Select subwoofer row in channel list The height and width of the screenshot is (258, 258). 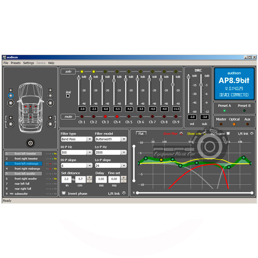pyautogui.click(x=31, y=194)
